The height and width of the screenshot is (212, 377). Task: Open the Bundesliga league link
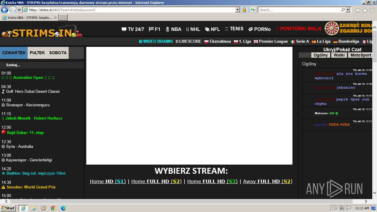click(346, 42)
